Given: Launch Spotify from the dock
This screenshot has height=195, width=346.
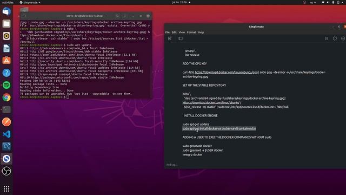Looking at the screenshot, I should 6,85.
